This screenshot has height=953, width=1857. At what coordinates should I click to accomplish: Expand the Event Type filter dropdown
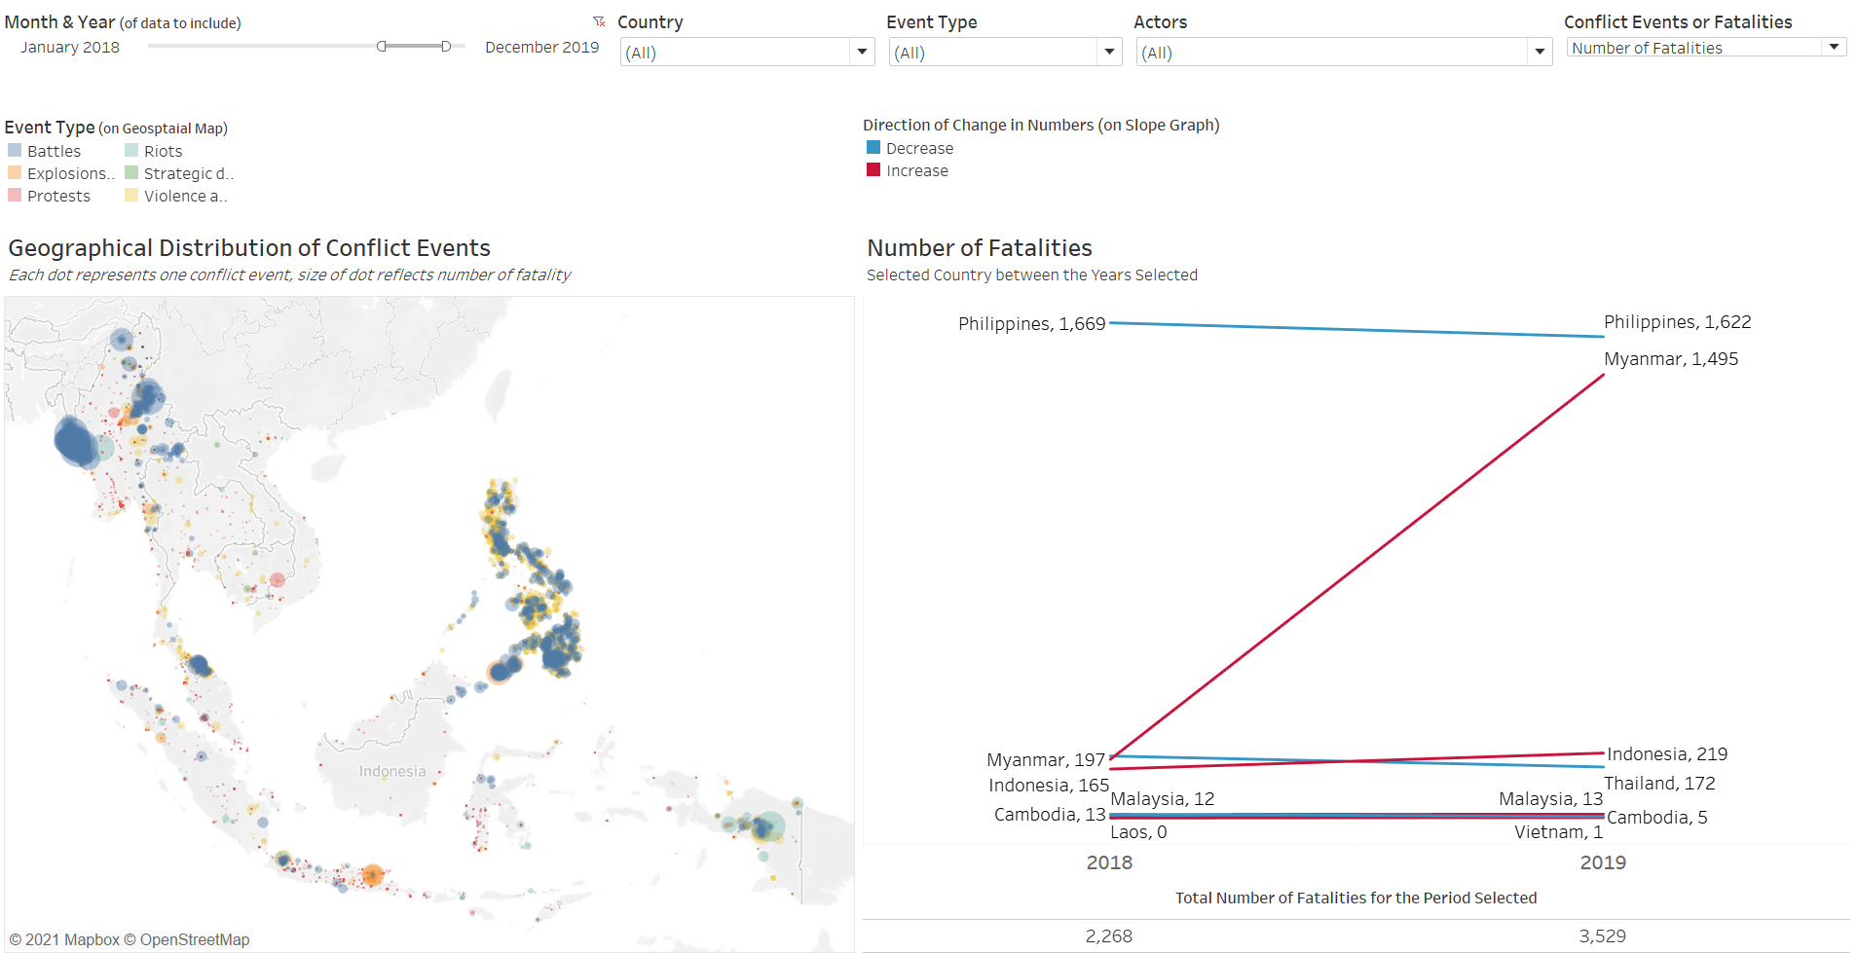pyautogui.click(x=1108, y=53)
